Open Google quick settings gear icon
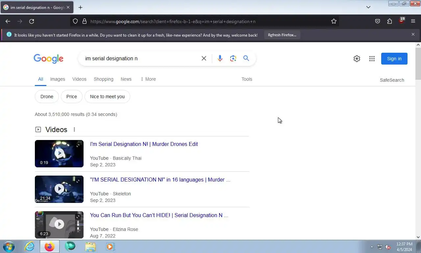The height and width of the screenshot is (253, 421). (357, 59)
